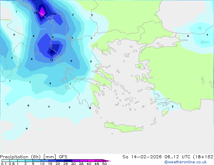
Task: Click the '6' precipitation value on the map
Action: (71, 61)
